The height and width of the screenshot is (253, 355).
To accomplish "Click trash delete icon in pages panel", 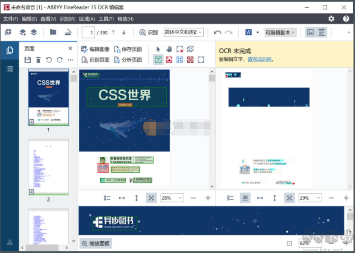I will [38, 60].
